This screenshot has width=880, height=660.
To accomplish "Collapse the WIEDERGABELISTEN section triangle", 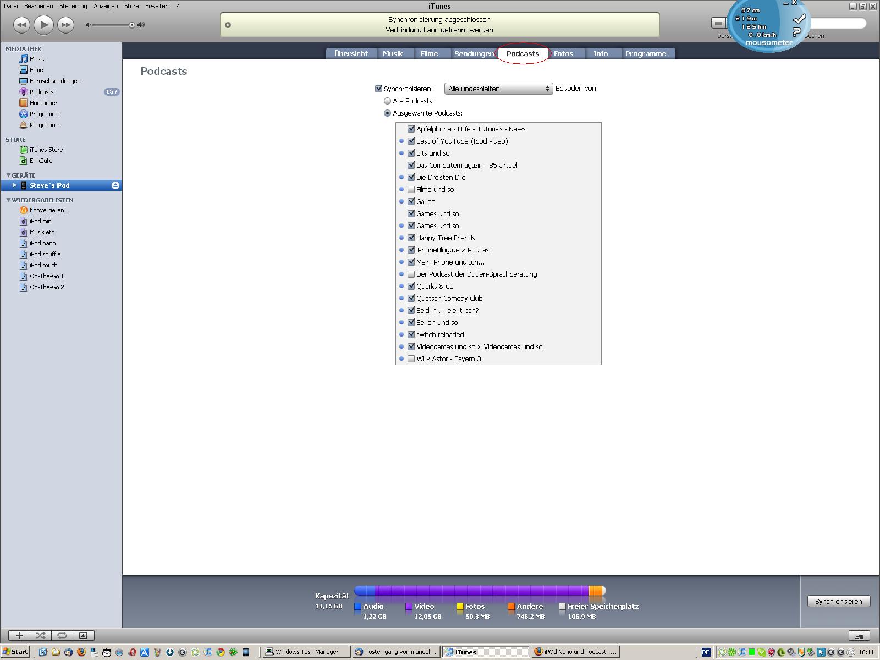I will pyautogui.click(x=8, y=200).
